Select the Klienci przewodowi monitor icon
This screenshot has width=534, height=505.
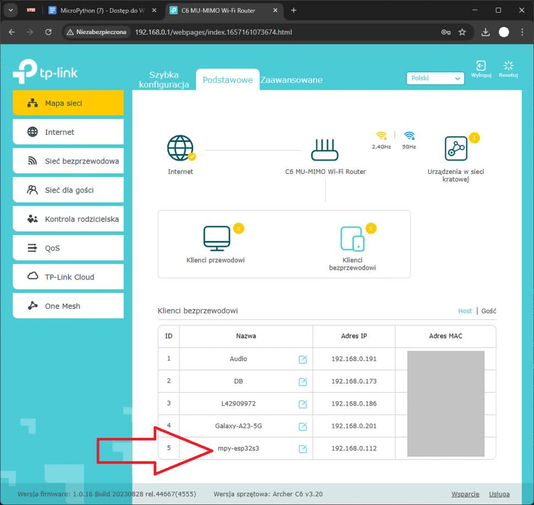click(215, 238)
